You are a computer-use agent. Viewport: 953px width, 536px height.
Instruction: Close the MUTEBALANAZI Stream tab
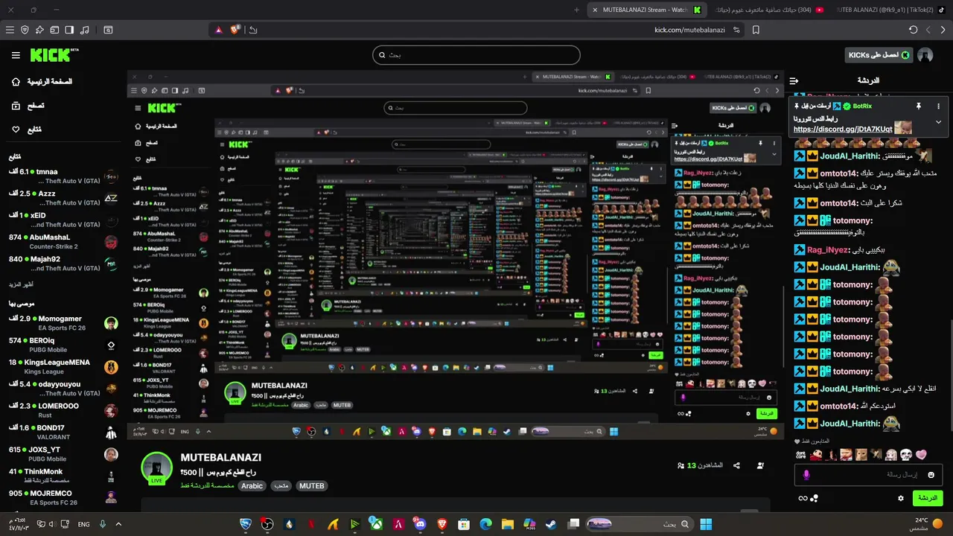click(x=595, y=10)
